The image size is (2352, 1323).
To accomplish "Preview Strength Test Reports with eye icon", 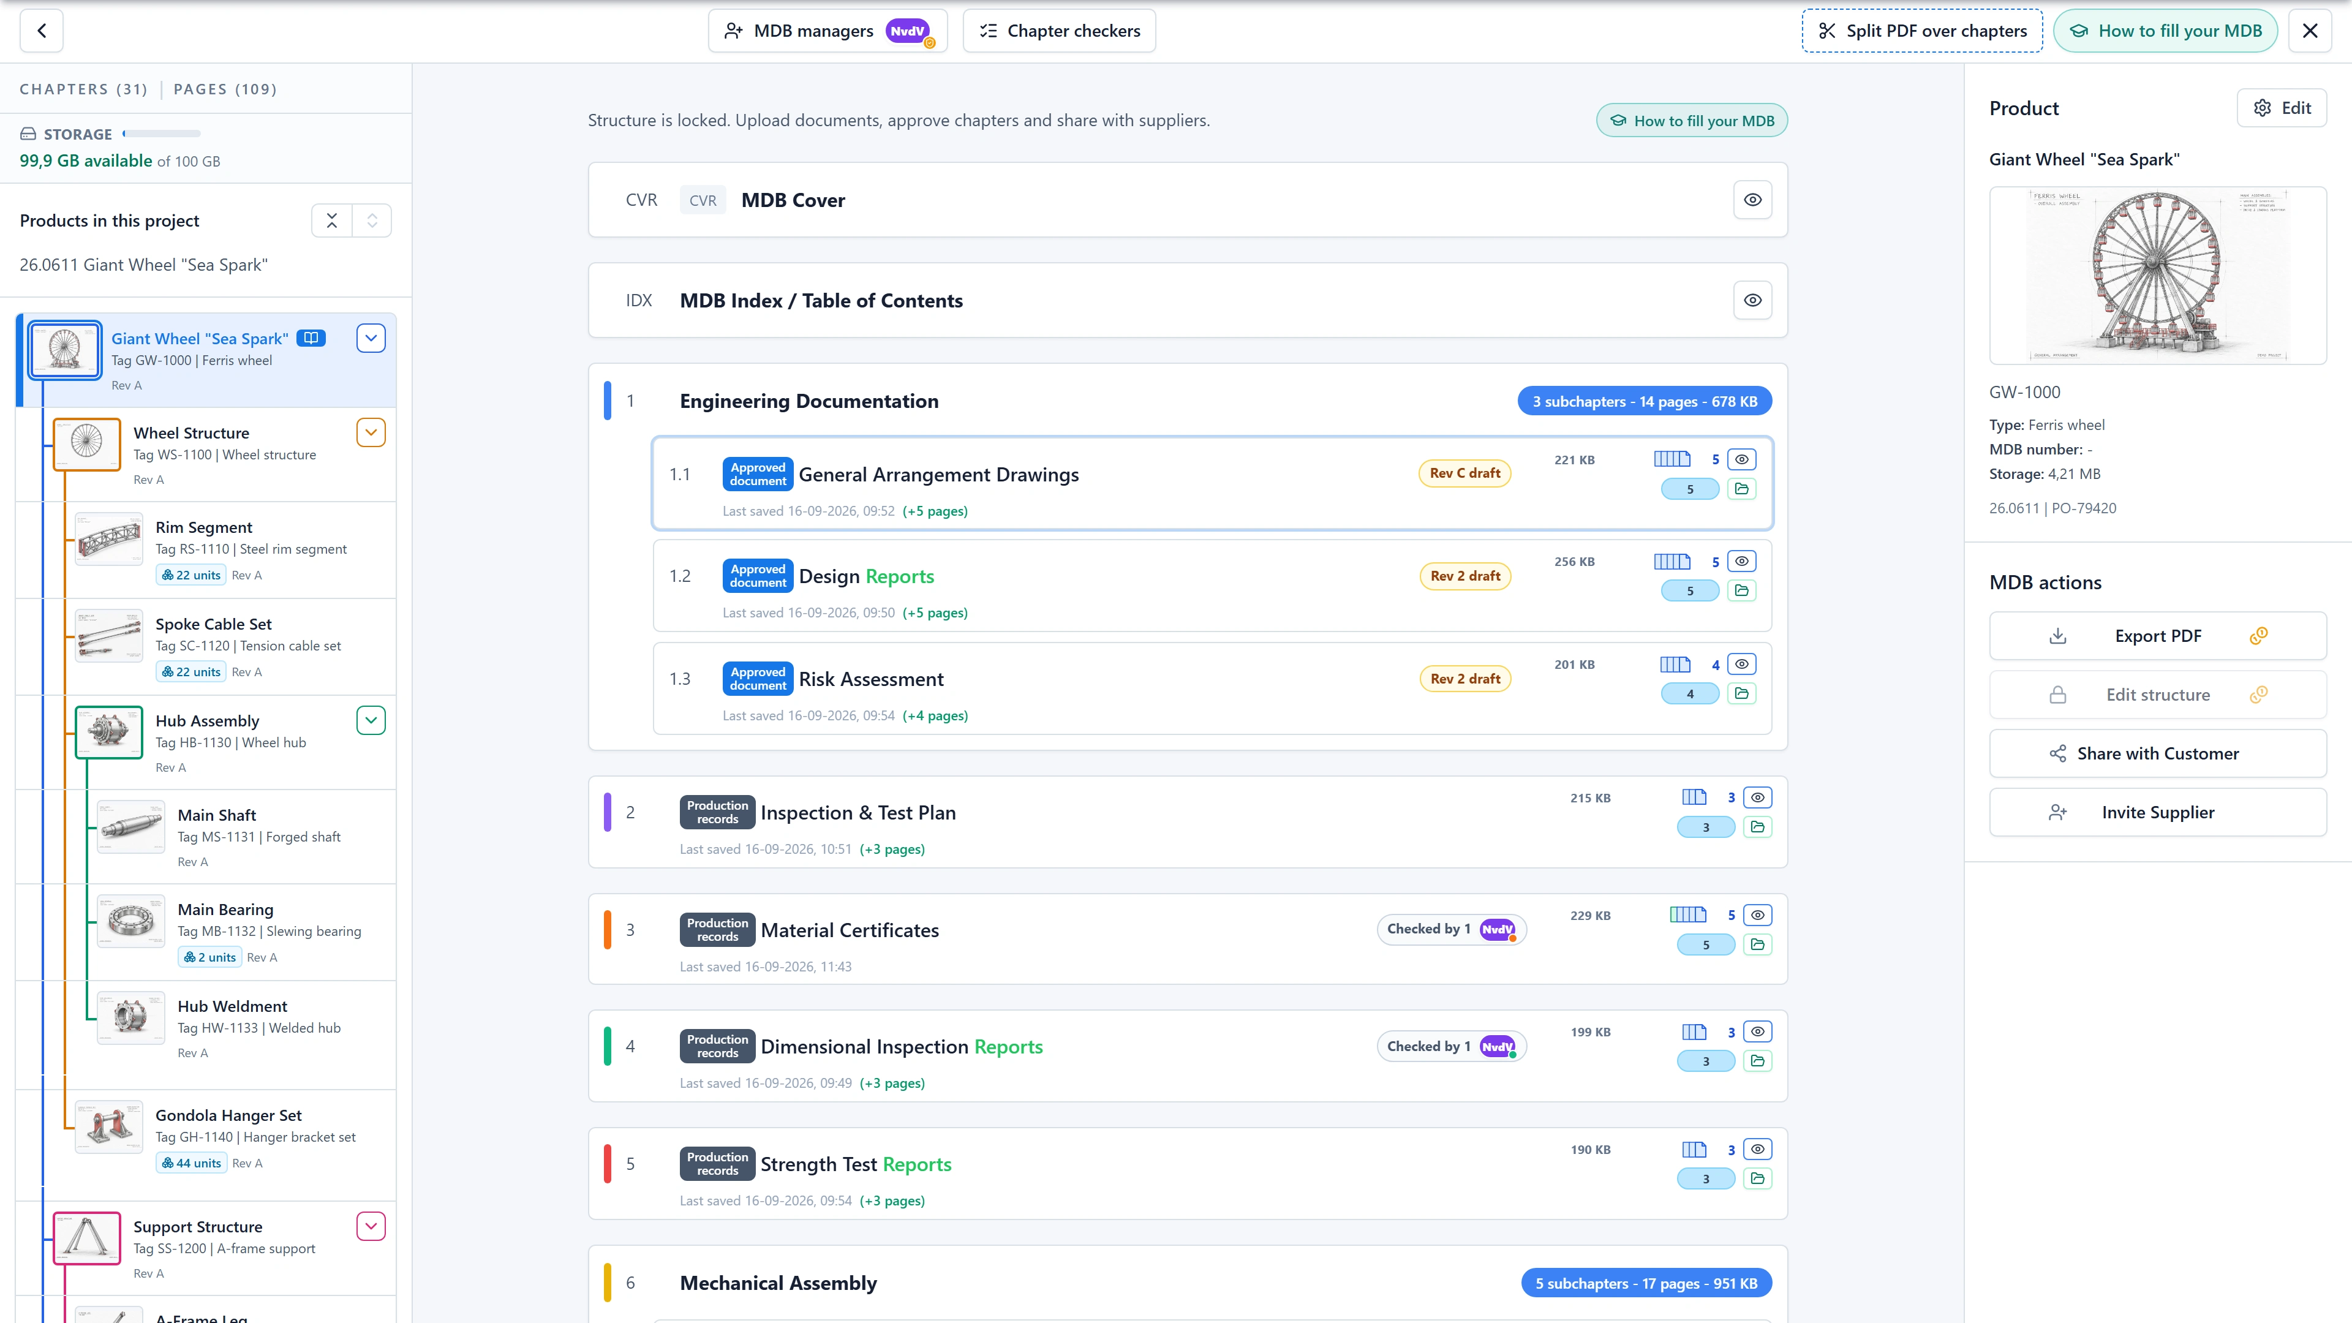I will [x=1757, y=1150].
